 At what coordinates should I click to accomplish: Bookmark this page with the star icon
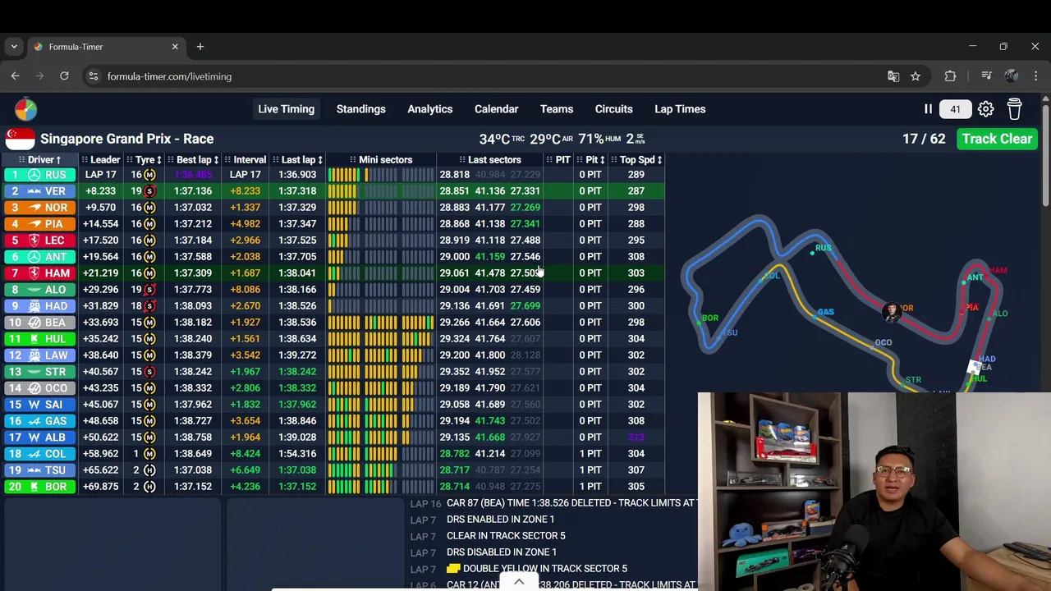tap(916, 76)
